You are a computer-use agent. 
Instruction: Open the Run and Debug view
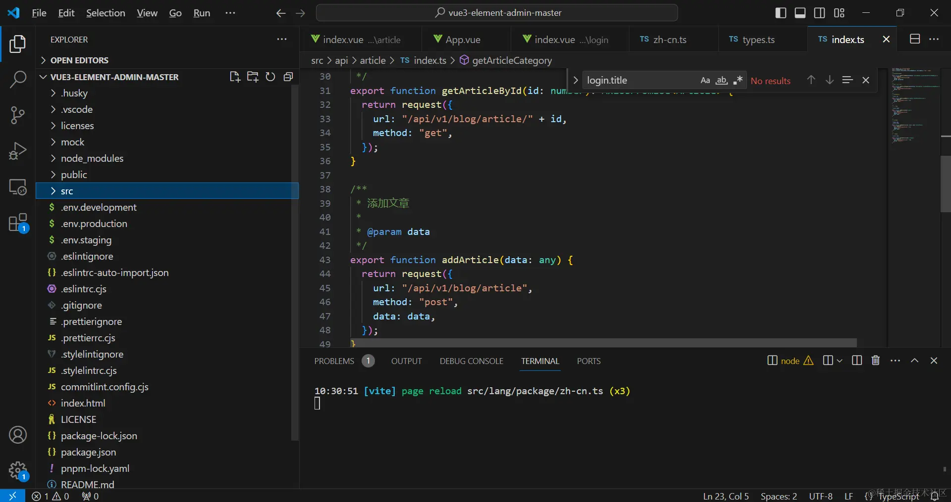point(18,151)
